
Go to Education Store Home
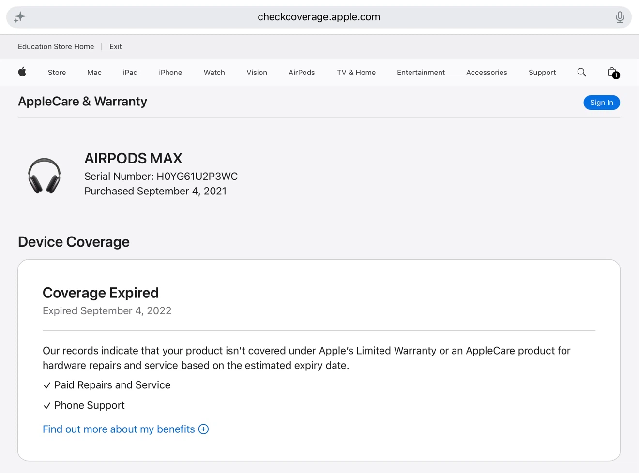click(56, 47)
